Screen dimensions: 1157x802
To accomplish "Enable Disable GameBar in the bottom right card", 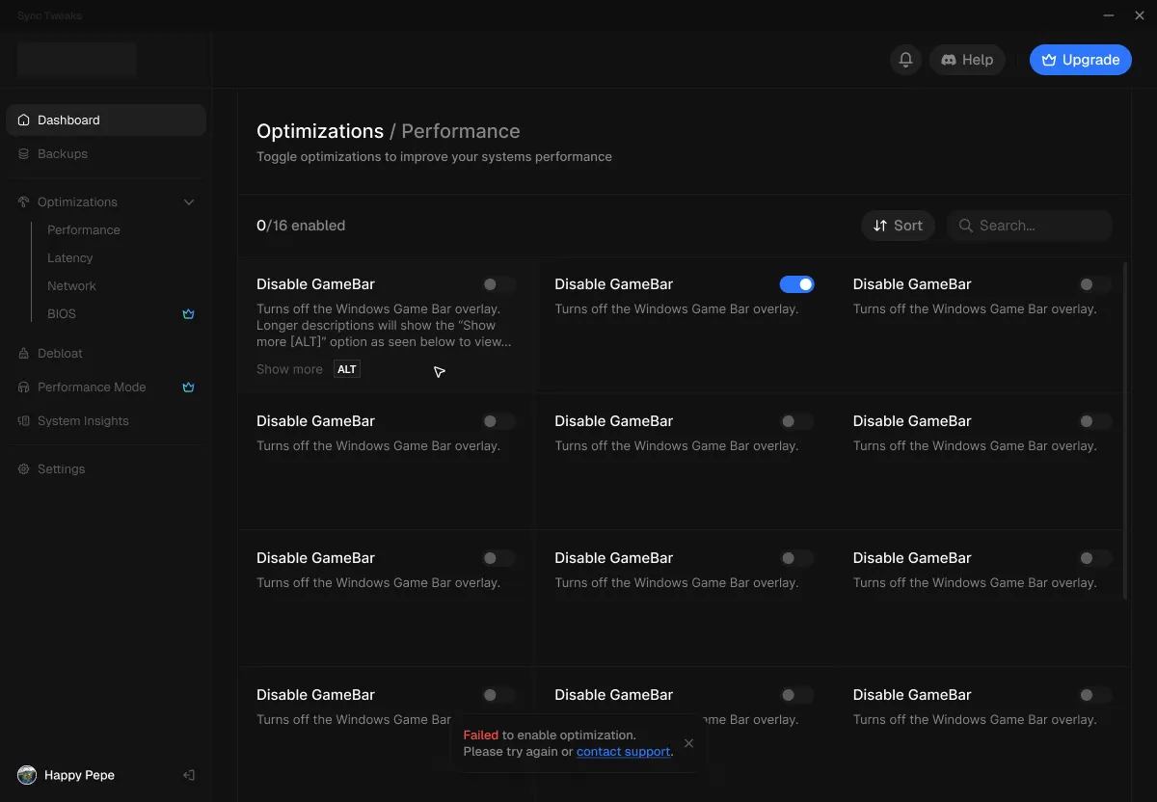I will point(1095,695).
